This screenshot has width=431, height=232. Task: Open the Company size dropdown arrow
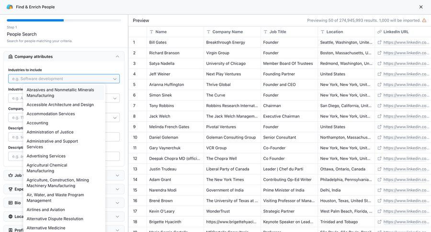[x=114, y=118]
